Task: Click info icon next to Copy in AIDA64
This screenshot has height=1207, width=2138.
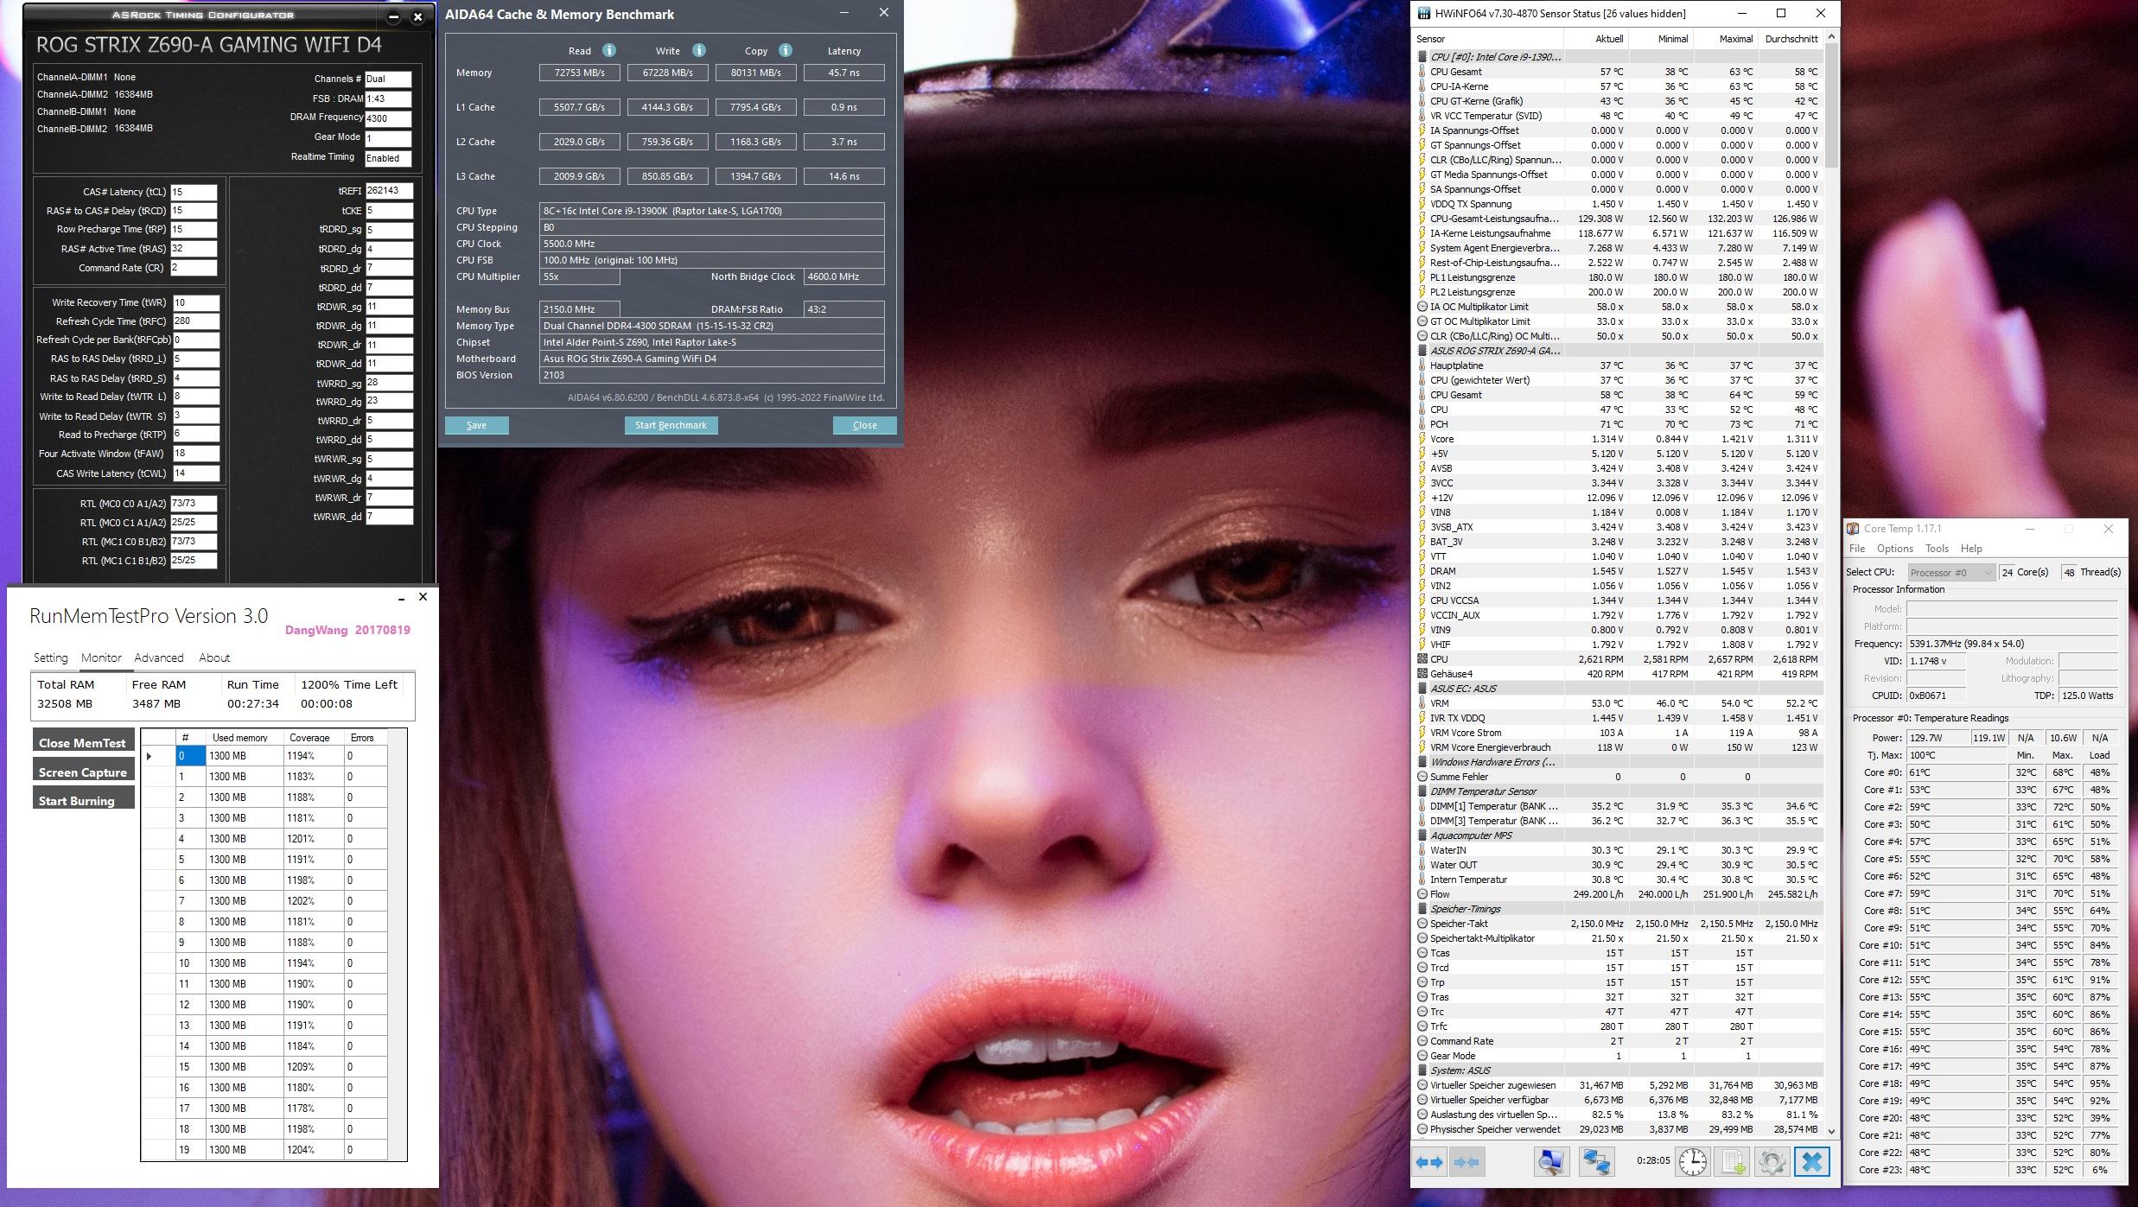Action: point(785,50)
